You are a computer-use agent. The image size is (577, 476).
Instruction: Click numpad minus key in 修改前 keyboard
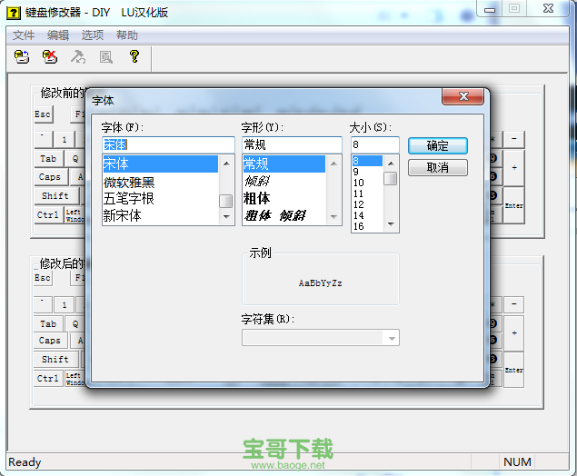pos(514,139)
